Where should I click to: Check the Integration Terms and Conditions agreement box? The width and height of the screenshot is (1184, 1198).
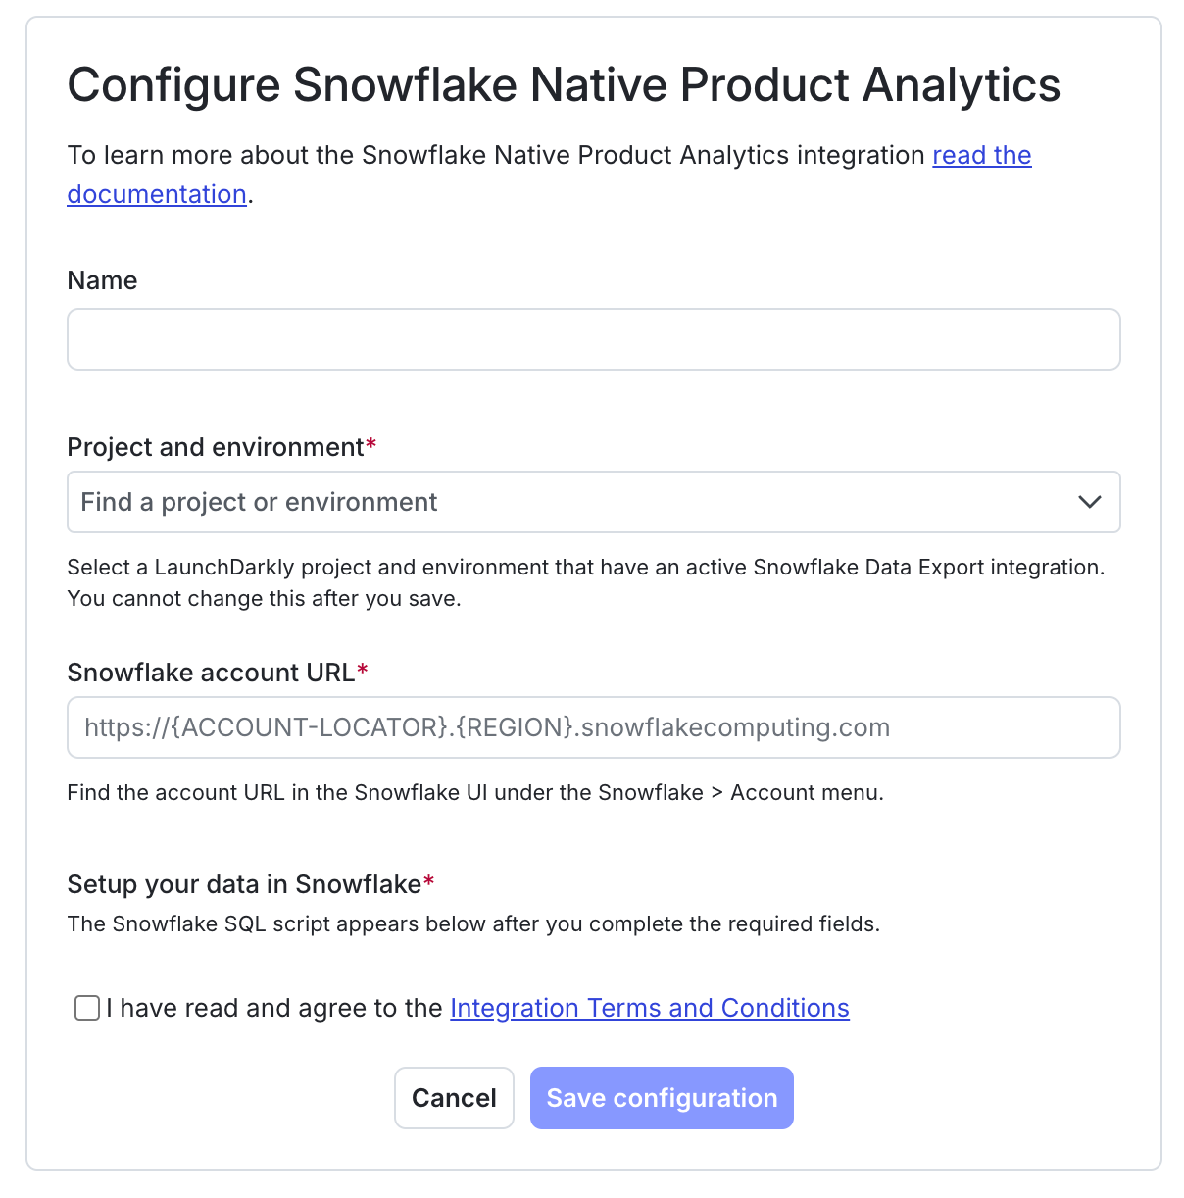(x=86, y=1008)
